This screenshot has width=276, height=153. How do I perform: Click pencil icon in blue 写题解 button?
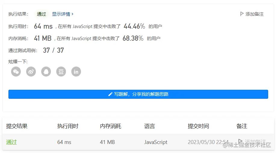(110, 94)
